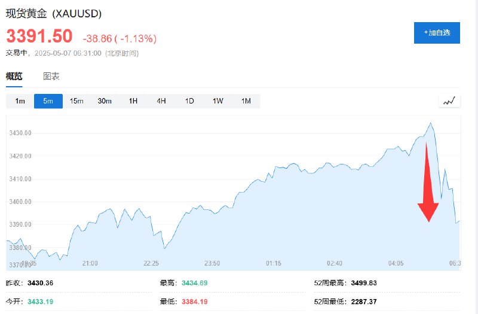Click the 52周最高 value 3499.83
Image resolution: width=478 pixels, height=314 pixels.
pos(364,283)
